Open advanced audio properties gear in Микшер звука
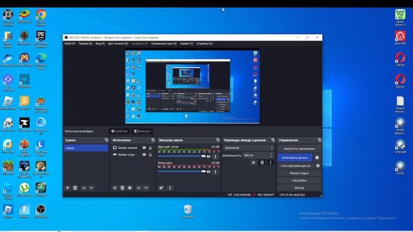 (x=161, y=188)
